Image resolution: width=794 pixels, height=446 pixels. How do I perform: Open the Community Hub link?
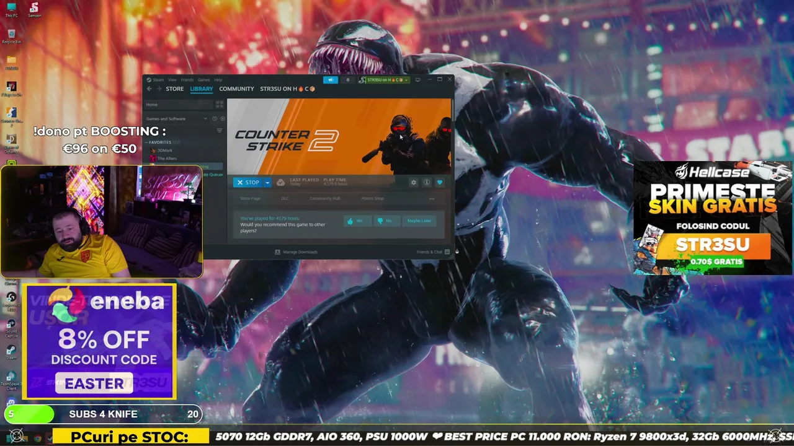click(x=325, y=198)
